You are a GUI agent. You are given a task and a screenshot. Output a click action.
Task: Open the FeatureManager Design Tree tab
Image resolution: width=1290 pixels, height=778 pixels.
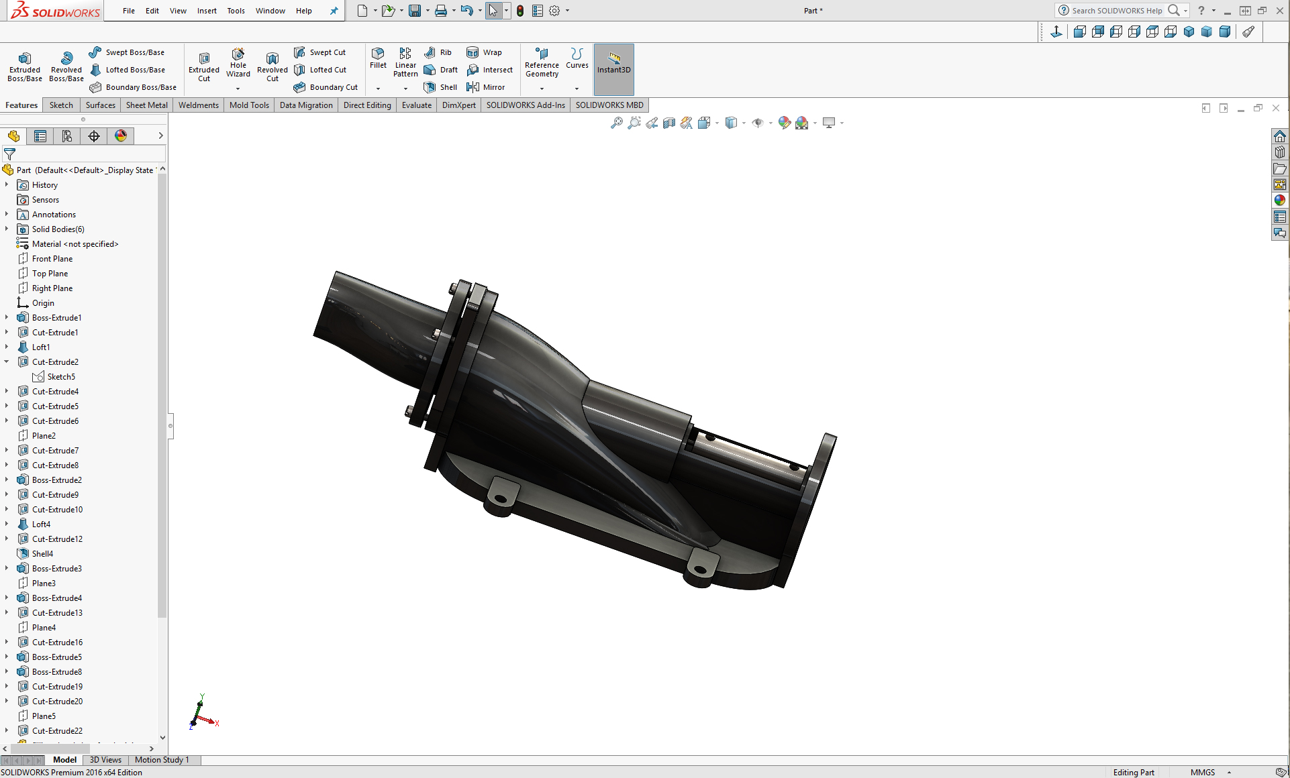coord(13,136)
